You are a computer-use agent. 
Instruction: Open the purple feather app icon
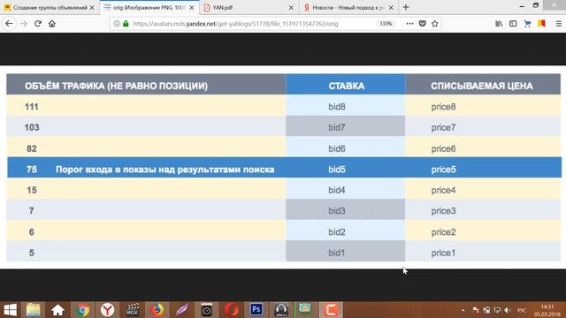pyautogui.click(x=181, y=310)
